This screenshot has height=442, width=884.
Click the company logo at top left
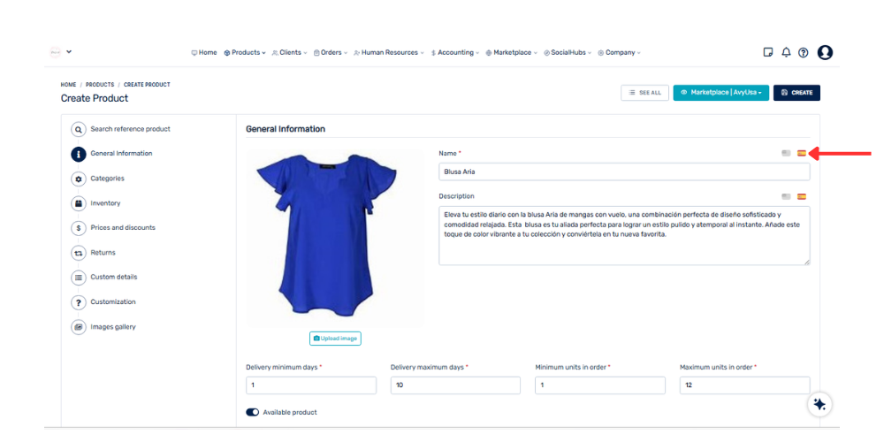pos(55,52)
